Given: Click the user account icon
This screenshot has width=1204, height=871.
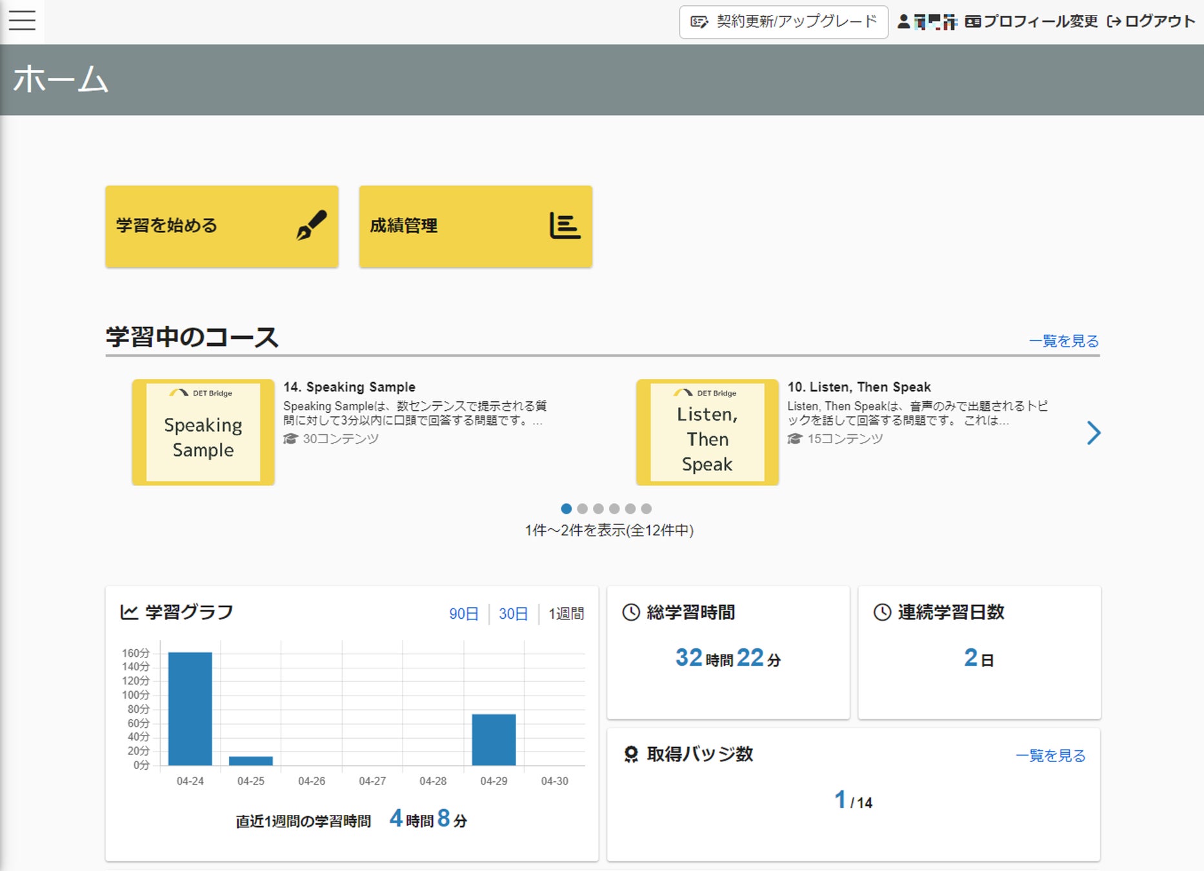Looking at the screenshot, I should click(x=904, y=22).
